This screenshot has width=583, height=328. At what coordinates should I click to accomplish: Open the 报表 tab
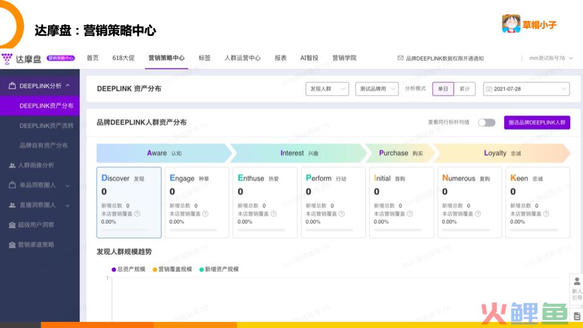coord(281,58)
